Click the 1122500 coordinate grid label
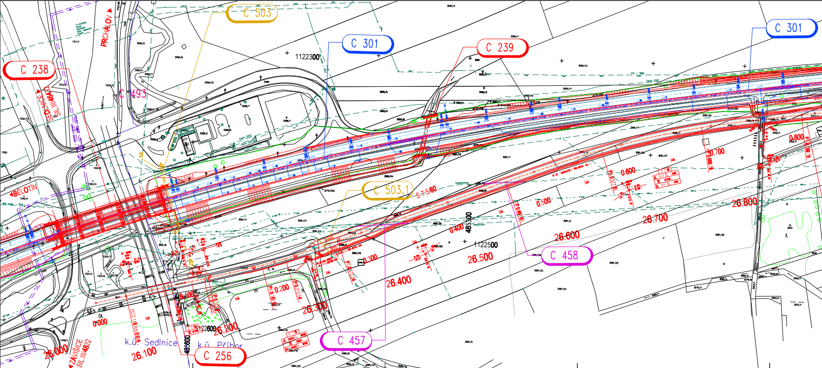822x368 pixels. coord(486,245)
